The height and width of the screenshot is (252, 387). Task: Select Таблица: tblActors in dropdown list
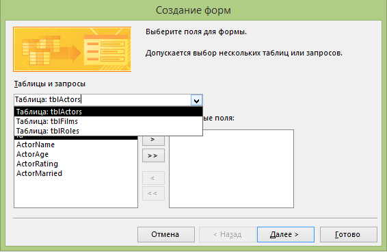coord(108,112)
